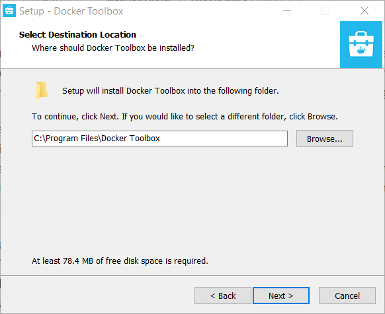Click the 'Setup - Docker Toolbox' window title
The width and height of the screenshot is (385, 314).
71,11
